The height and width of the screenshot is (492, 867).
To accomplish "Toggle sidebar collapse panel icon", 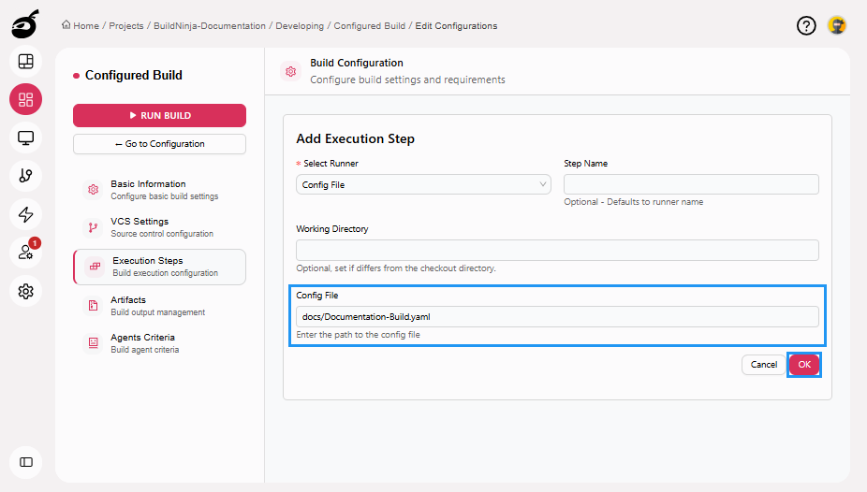I will coord(25,462).
